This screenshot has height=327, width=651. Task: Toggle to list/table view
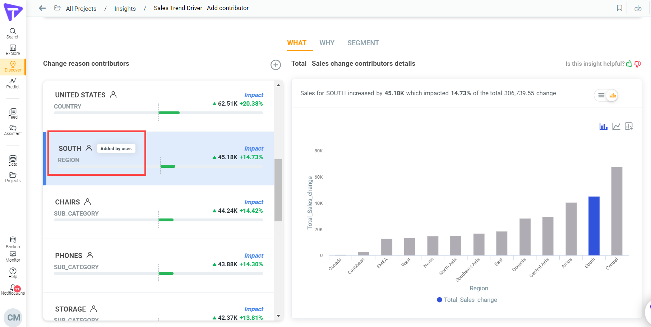pos(601,95)
